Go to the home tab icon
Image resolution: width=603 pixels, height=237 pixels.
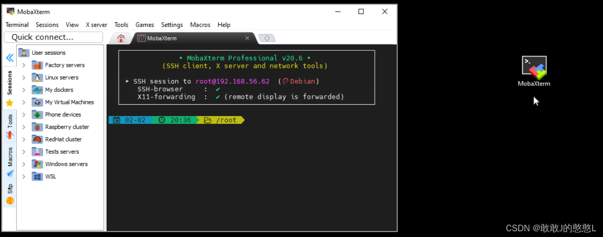(x=121, y=38)
